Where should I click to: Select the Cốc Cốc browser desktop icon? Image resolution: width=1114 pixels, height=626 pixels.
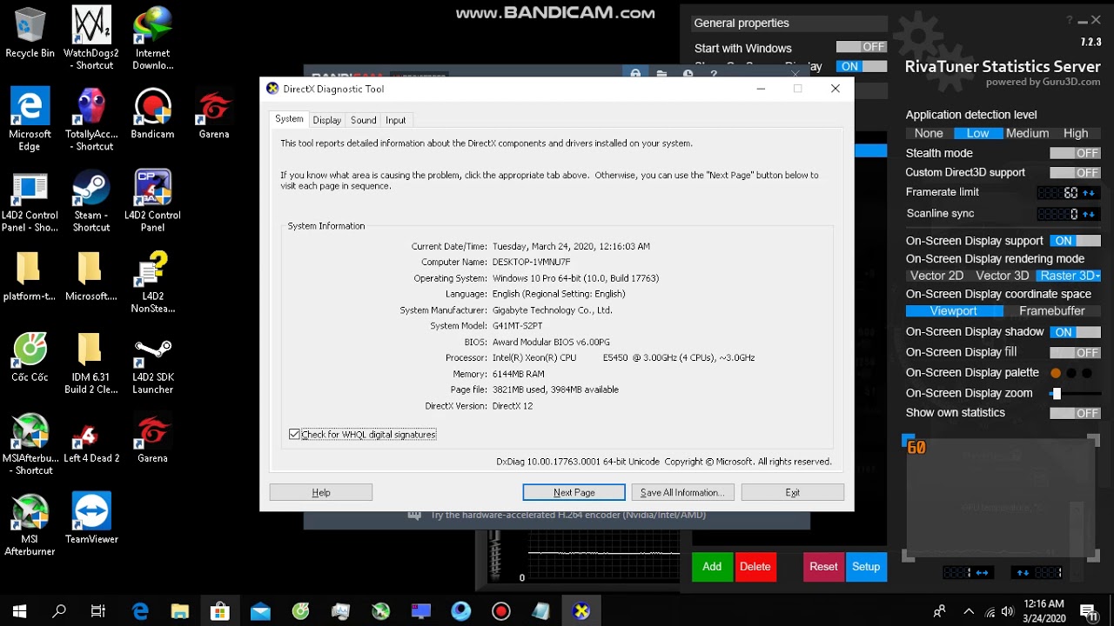pos(30,357)
